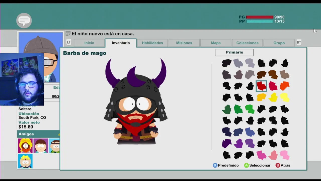Pick the dark brown dye swatch

coord(261,75)
